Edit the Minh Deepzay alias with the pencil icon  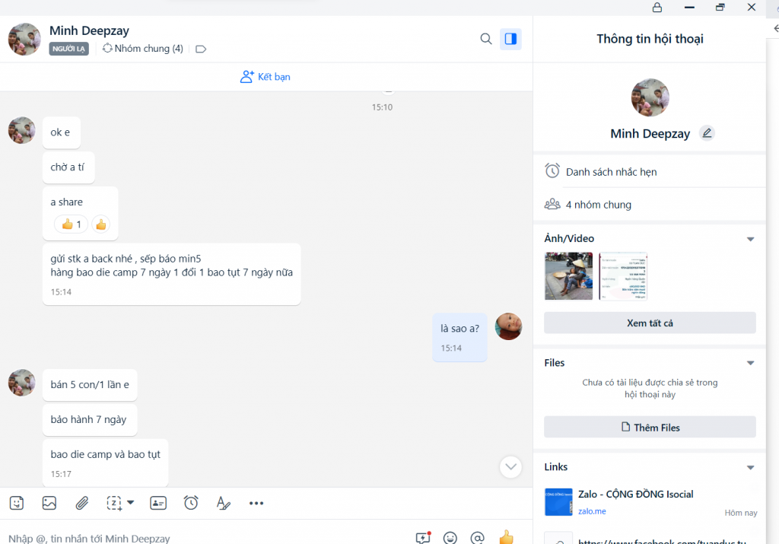pos(707,133)
